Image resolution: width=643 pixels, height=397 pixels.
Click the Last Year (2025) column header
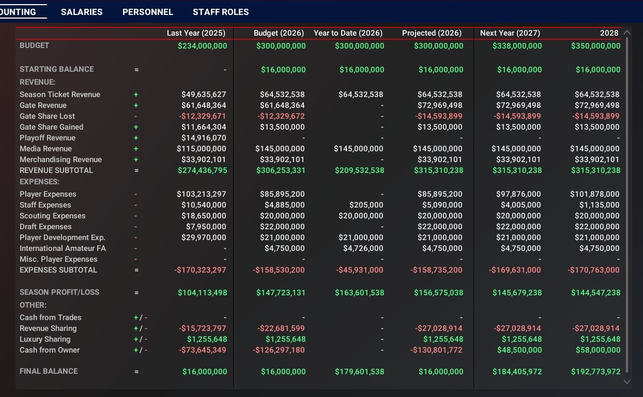[x=196, y=33]
